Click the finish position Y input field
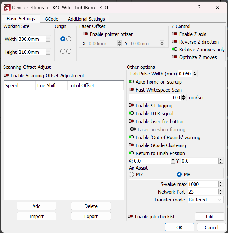Viewport: 228px width, 233px height. 200,161
